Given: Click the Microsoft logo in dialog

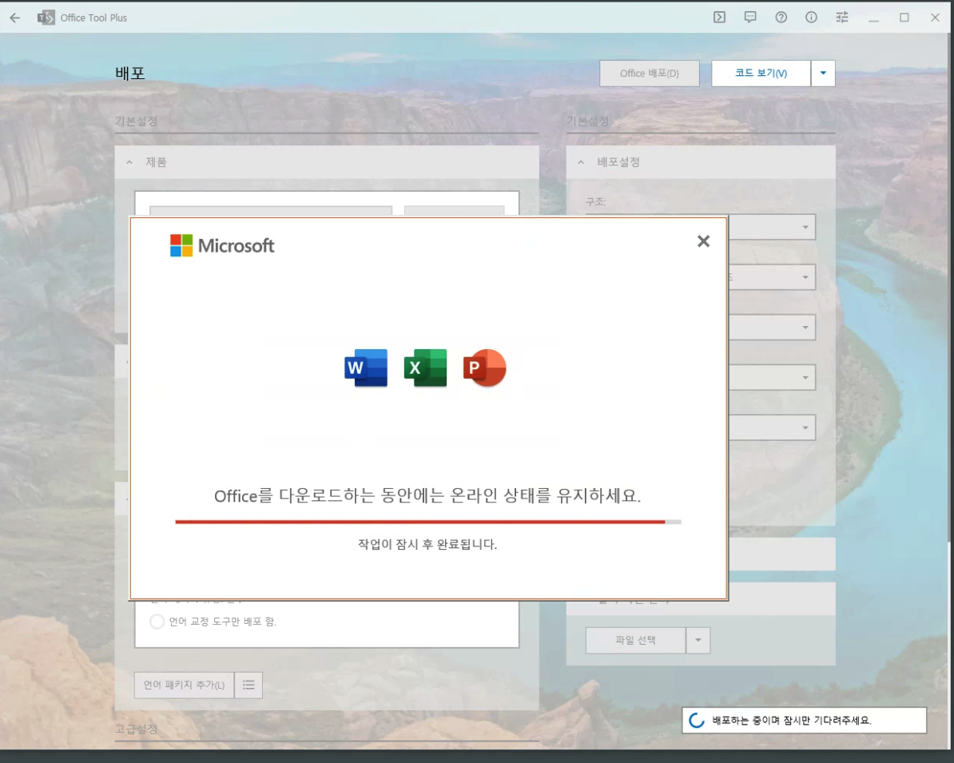Looking at the screenshot, I should 222,245.
